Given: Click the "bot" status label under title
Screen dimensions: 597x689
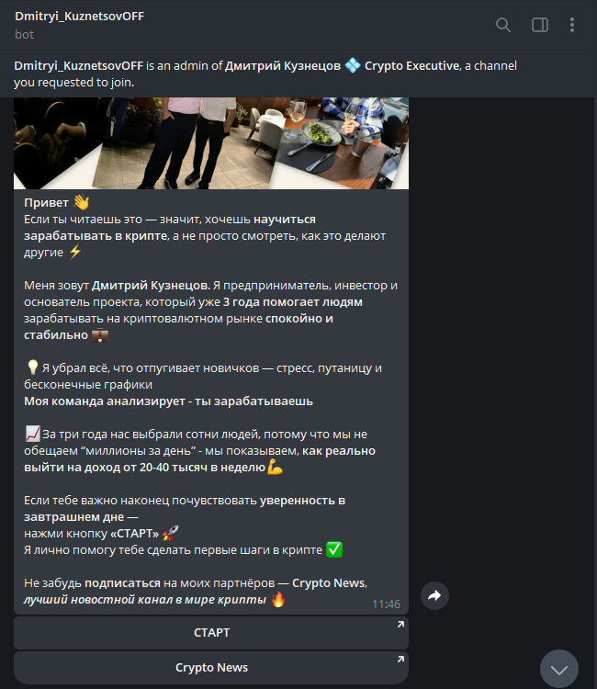Looking at the screenshot, I should [x=24, y=34].
